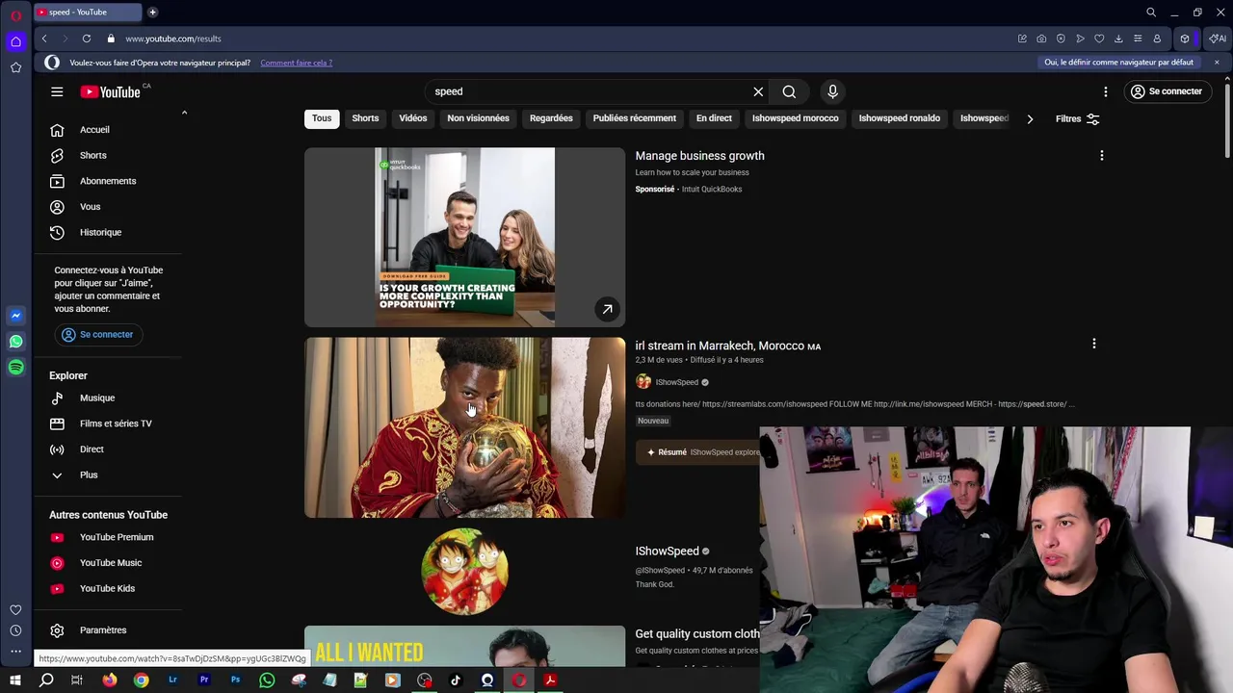Filter by Publiées récemment chip
The height and width of the screenshot is (693, 1233).
[634, 118]
